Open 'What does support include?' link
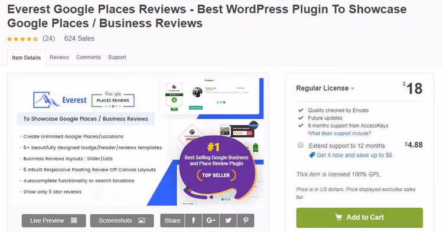The height and width of the screenshot is (232, 443). click(339, 133)
